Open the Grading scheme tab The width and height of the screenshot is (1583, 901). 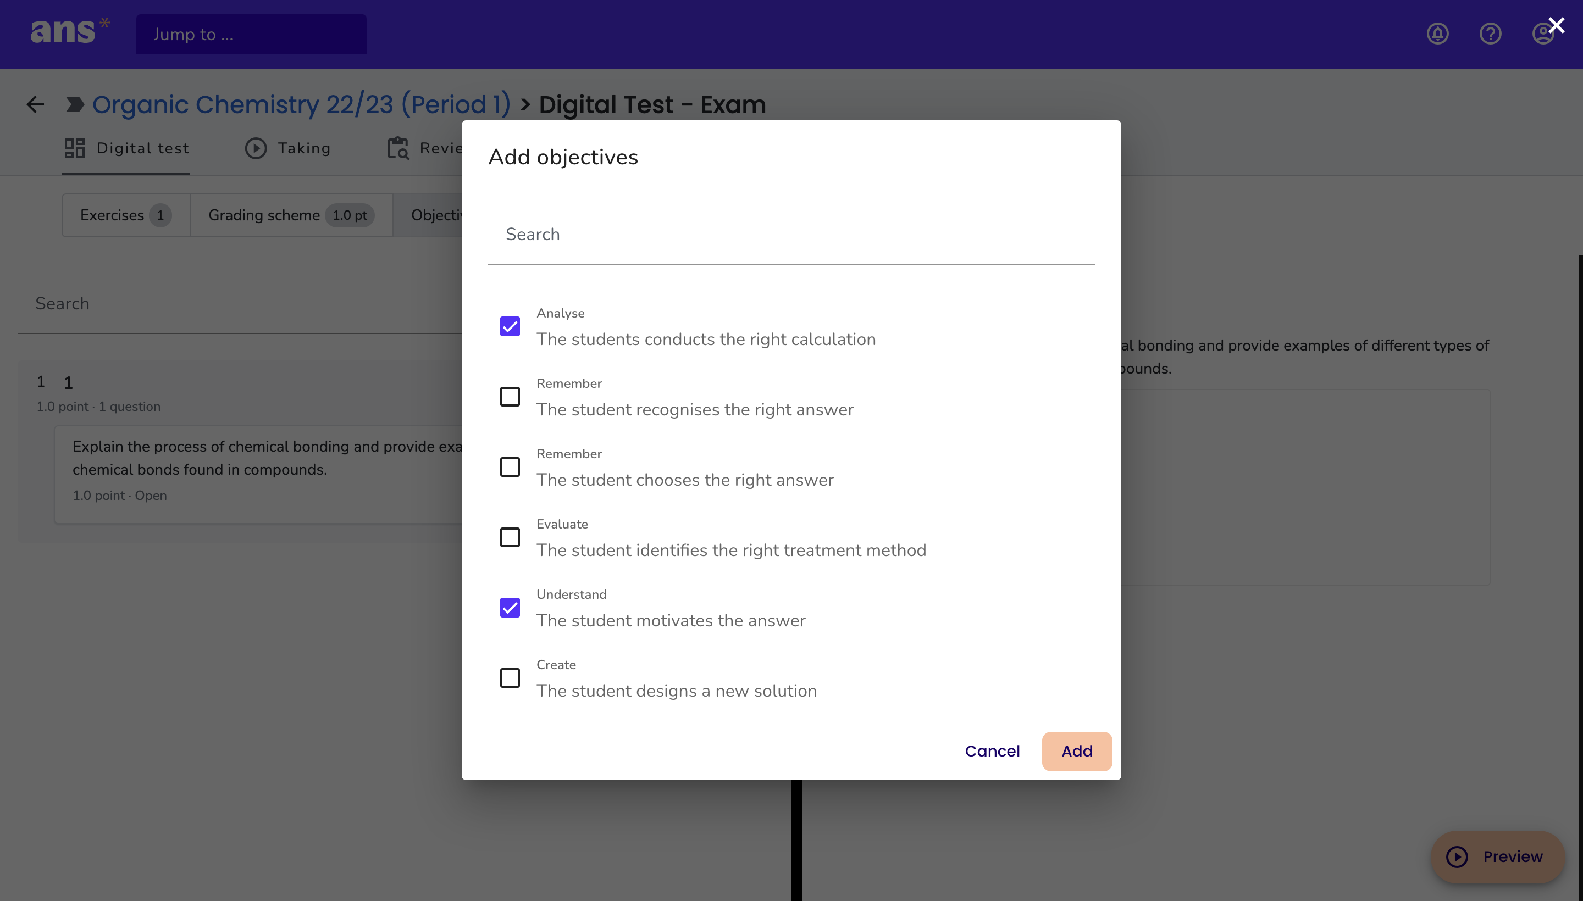(x=291, y=215)
